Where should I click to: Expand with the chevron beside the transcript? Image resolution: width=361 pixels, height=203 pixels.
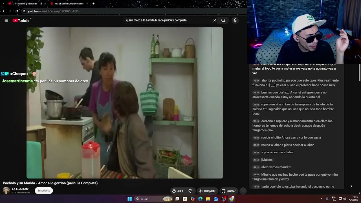pyautogui.click(x=351, y=186)
